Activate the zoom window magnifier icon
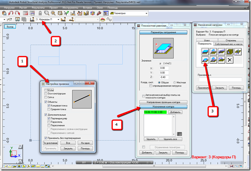The width and height of the screenshot is (251, 171). point(47,13)
